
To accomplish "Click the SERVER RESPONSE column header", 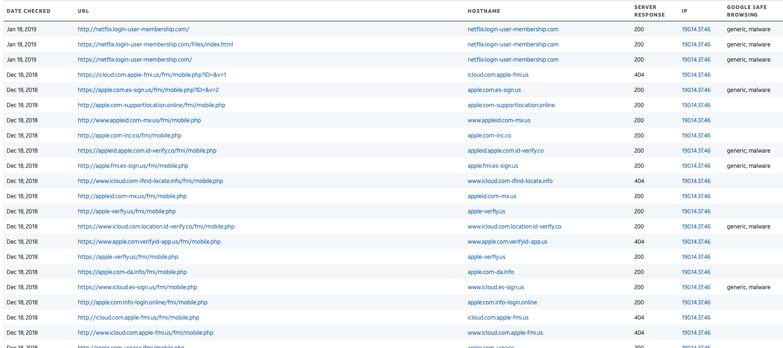I will point(650,11).
